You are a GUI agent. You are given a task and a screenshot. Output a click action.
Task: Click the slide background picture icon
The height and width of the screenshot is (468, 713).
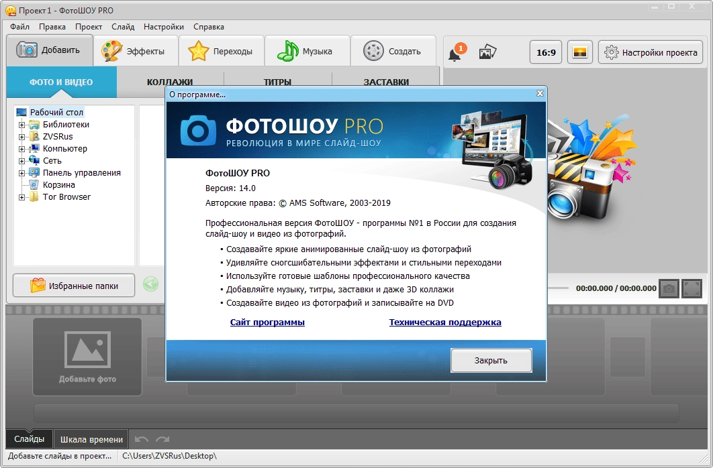pos(580,52)
